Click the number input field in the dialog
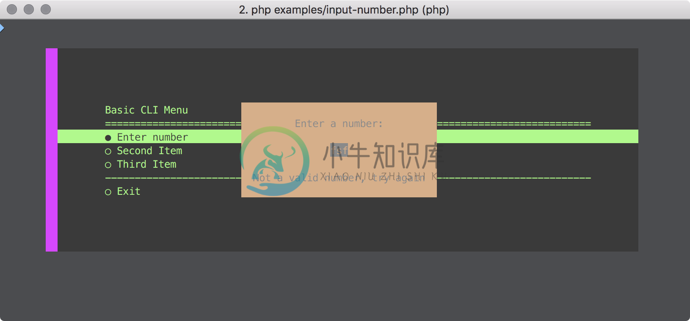 point(339,150)
